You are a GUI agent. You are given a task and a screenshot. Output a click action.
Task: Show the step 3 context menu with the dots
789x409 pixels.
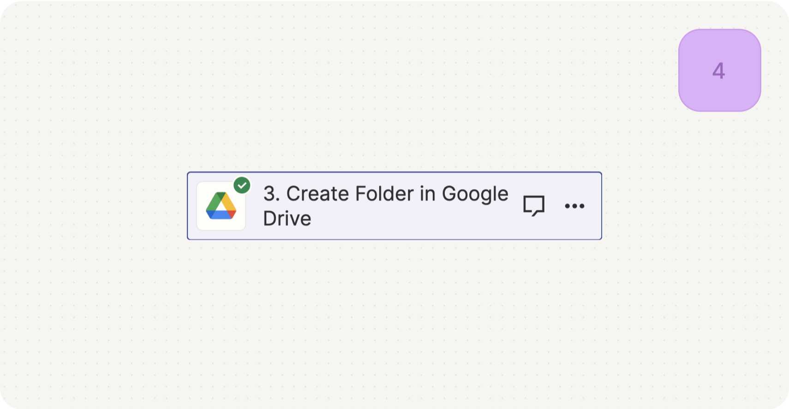click(574, 206)
